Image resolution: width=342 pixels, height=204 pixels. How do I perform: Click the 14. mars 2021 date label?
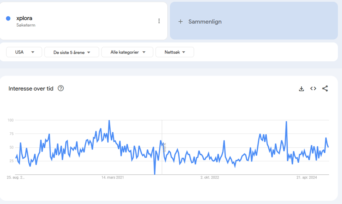(113, 177)
